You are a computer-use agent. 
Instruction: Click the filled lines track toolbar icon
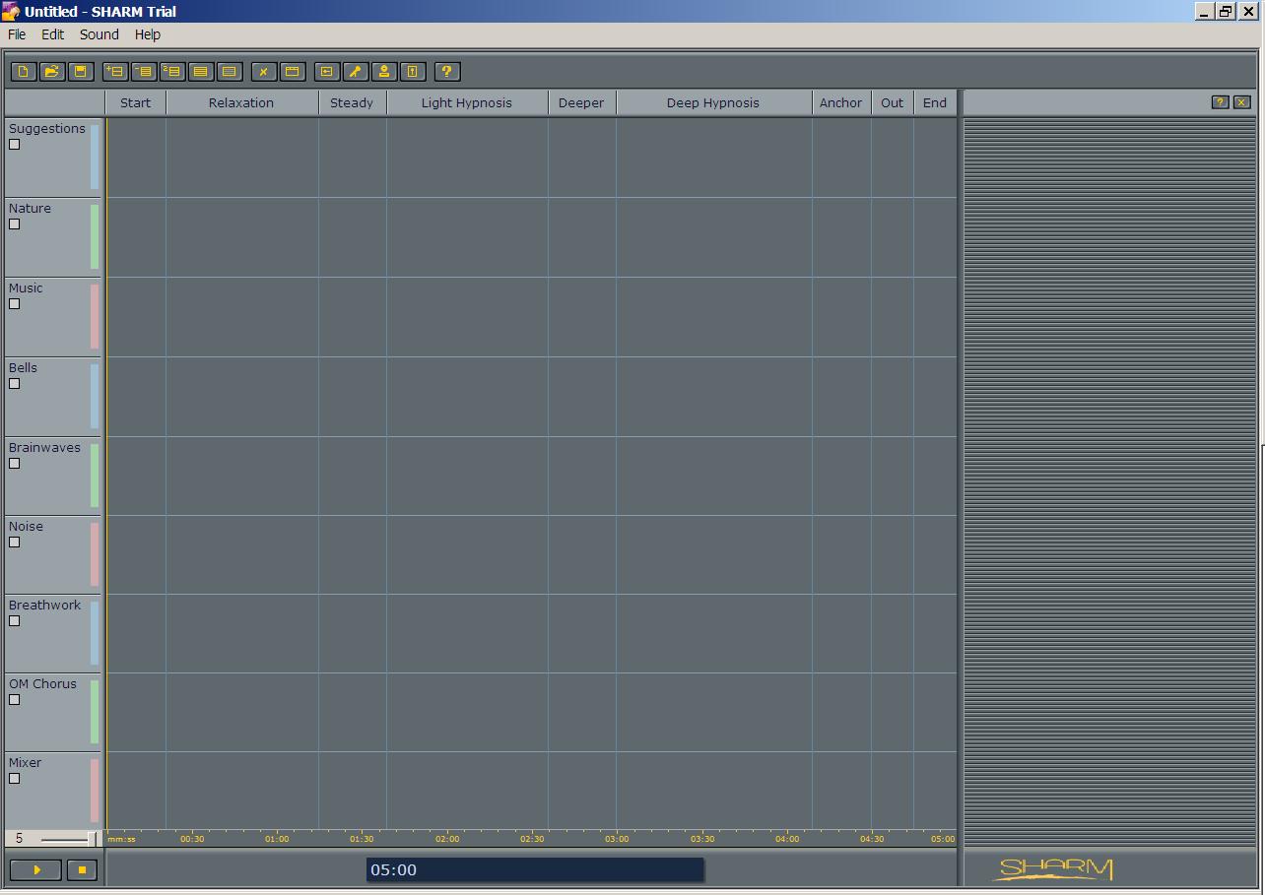tap(201, 72)
